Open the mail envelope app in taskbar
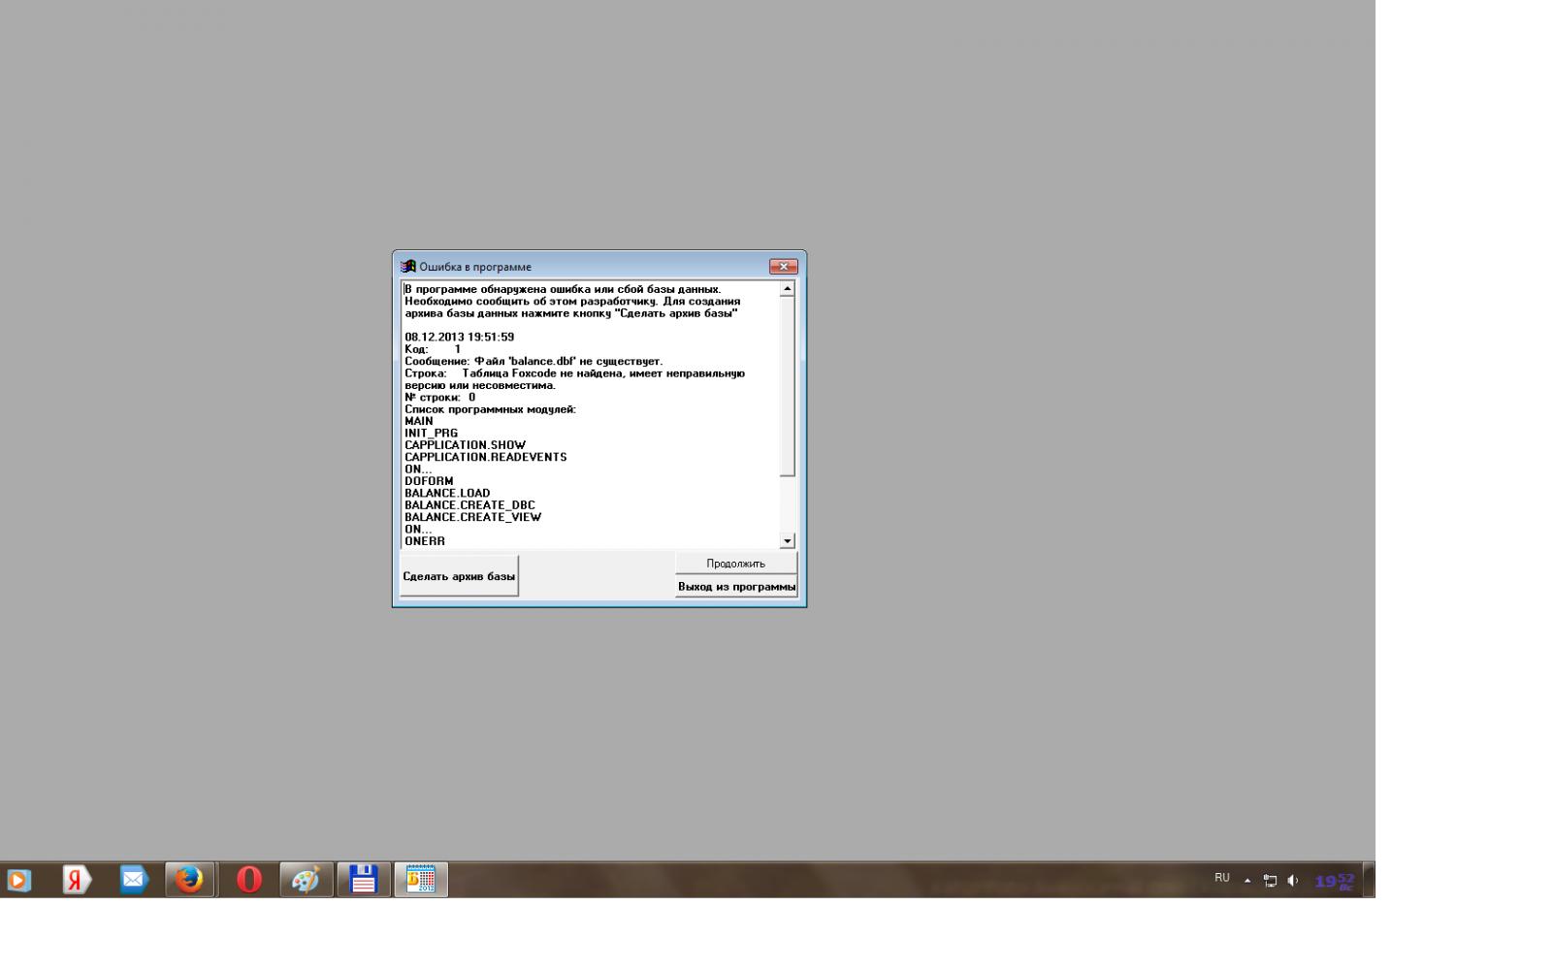Image resolution: width=1552 pixels, height=970 pixels. [x=133, y=880]
